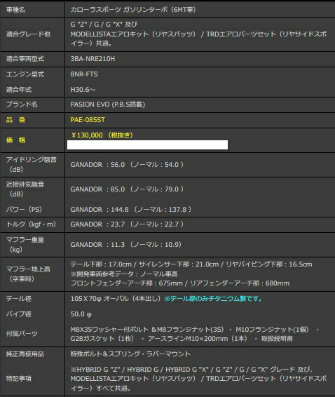Screen dimensions: 335x397
Task: Click the マフラー地上高 (空車時) label
Action: [28, 274]
